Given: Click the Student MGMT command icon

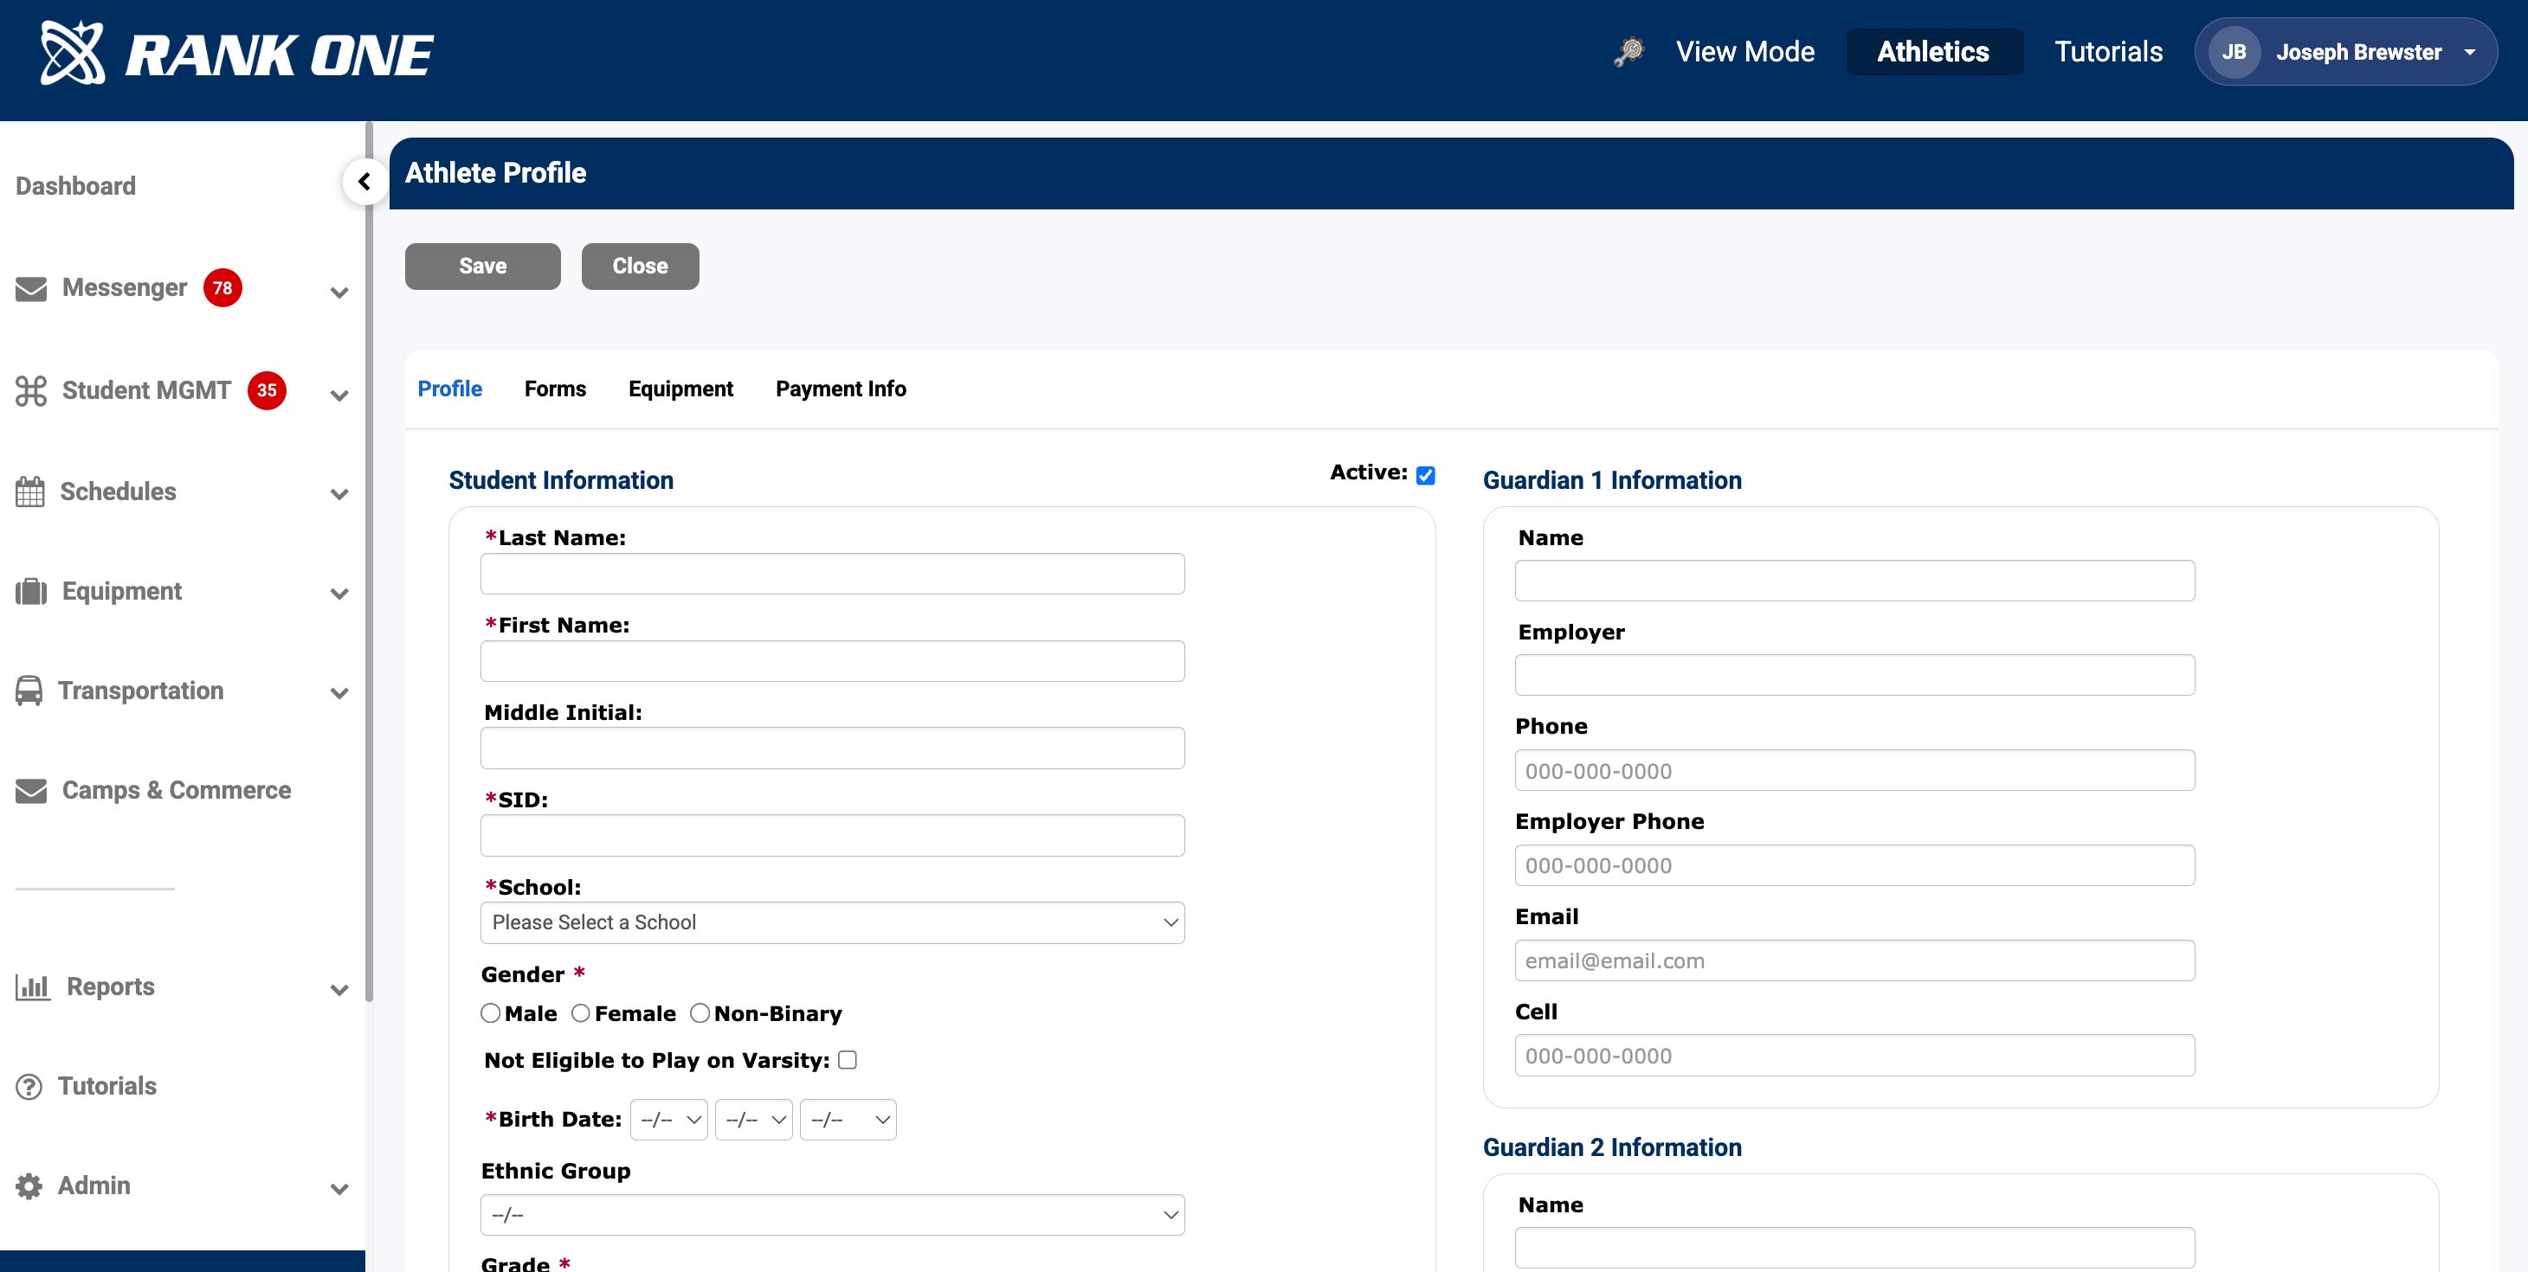Looking at the screenshot, I should coord(31,390).
